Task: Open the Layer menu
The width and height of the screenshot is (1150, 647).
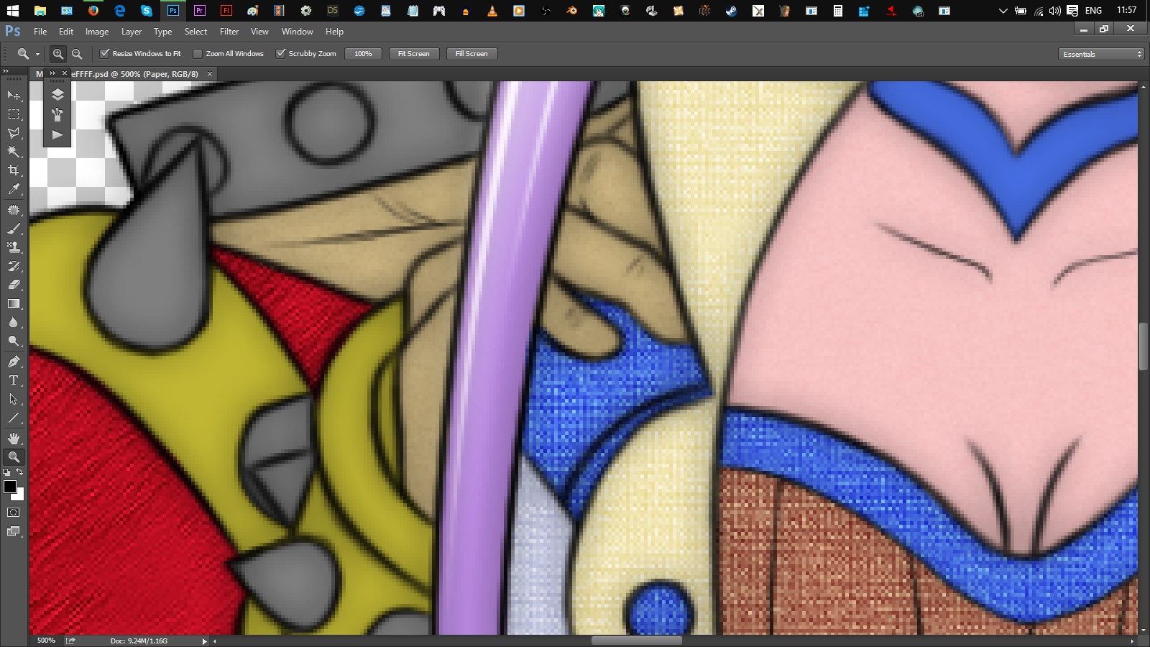Action: click(x=132, y=32)
